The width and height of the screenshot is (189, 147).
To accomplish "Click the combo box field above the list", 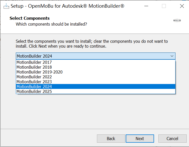I will pos(92,56).
